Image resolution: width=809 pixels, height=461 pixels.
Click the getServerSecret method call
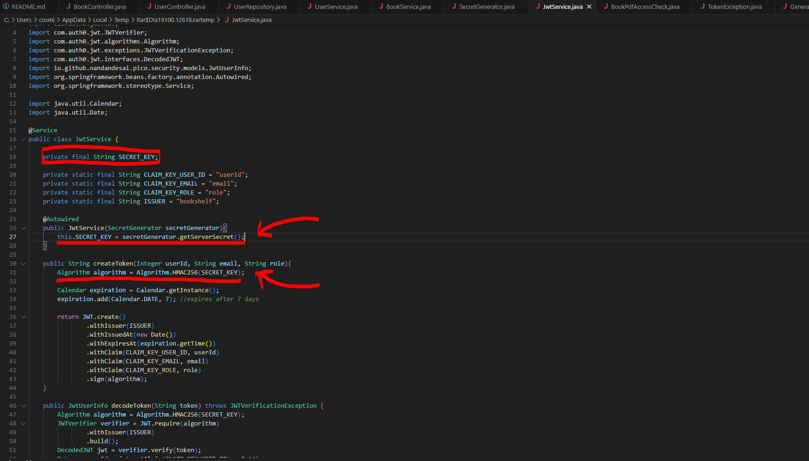pyautogui.click(x=207, y=237)
